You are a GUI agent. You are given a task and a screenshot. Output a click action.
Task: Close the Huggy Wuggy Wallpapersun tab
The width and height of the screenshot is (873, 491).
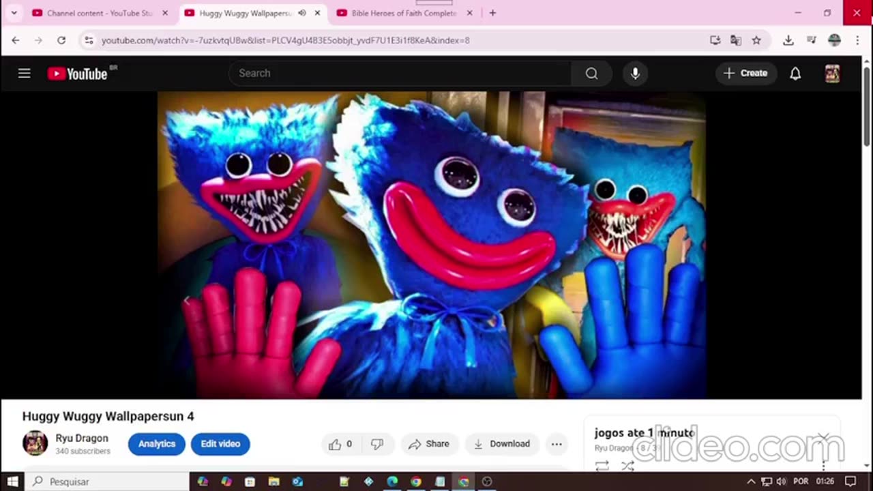point(317,13)
